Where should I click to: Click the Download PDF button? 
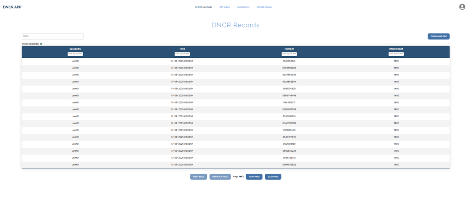pos(438,36)
